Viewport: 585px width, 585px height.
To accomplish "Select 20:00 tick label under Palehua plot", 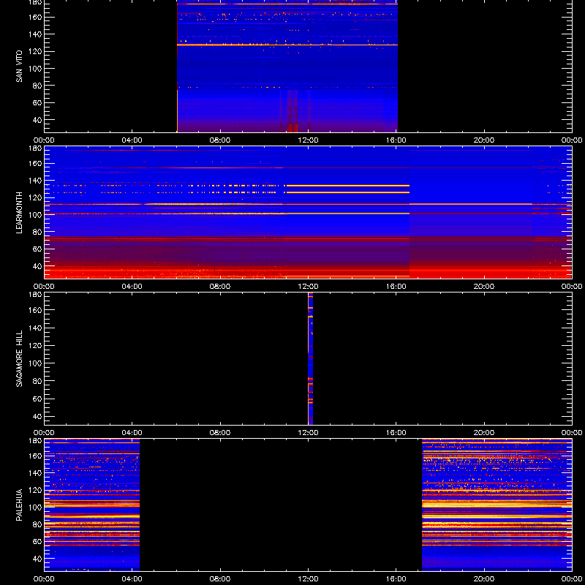I will 484,579.
